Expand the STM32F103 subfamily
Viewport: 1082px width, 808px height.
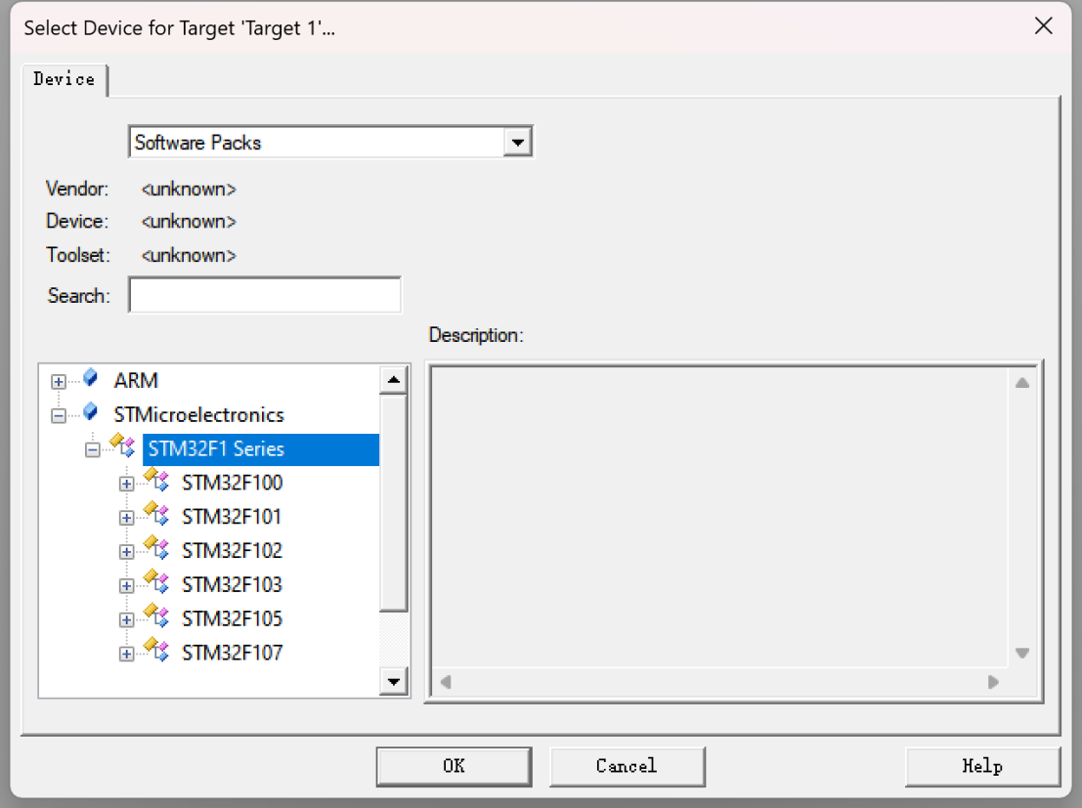tap(126, 586)
